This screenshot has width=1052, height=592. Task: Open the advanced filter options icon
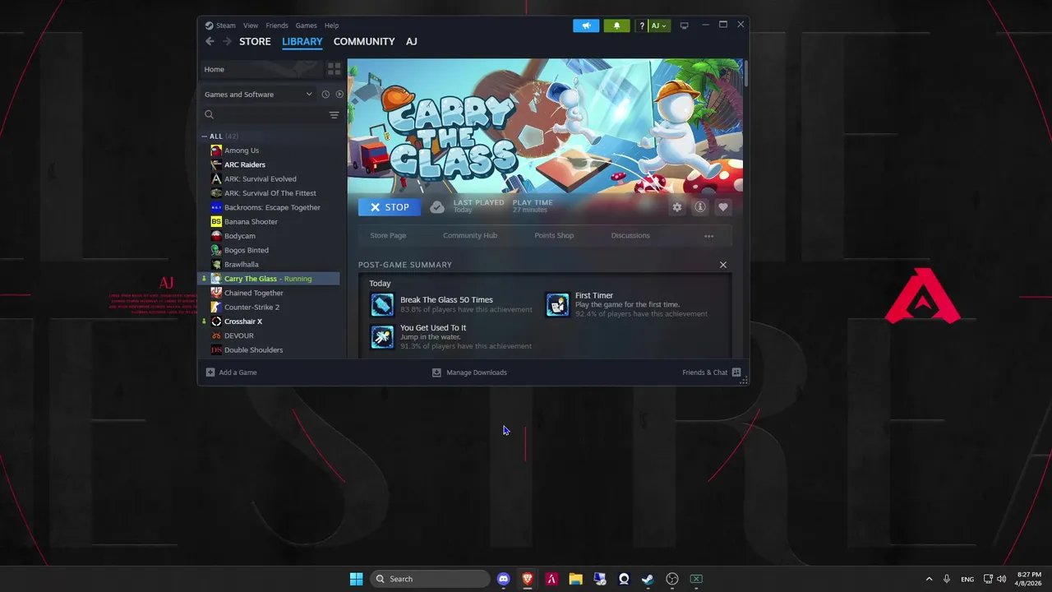334,115
